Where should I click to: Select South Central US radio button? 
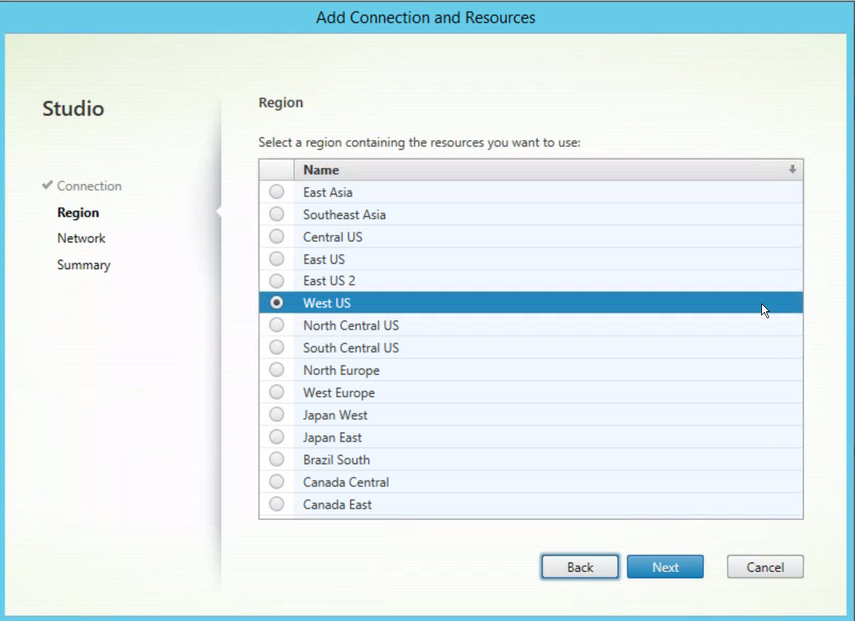coord(276,348)
